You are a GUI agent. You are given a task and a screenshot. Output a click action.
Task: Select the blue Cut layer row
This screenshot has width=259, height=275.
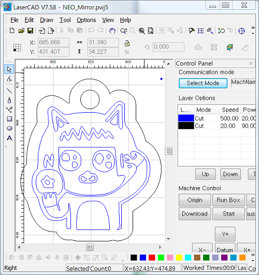[217, 118]
